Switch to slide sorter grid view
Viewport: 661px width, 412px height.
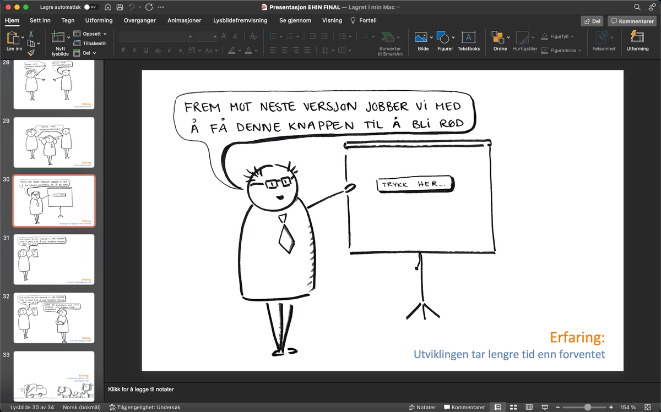[513, 407]
